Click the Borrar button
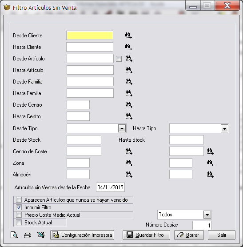The height and width of the screenshot is (247, 243). [189, 235]
